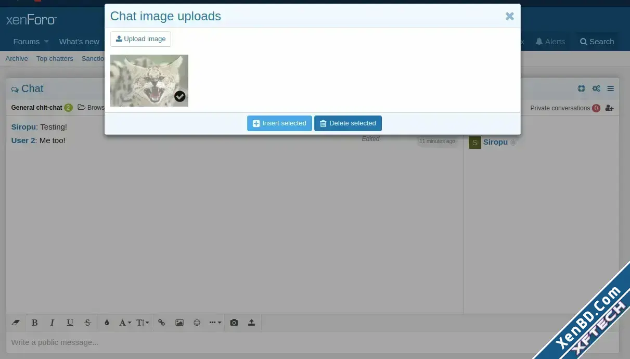630x359 pixels.
Task: Toggle italic formatting in chat editor
Action: [52, 323]
